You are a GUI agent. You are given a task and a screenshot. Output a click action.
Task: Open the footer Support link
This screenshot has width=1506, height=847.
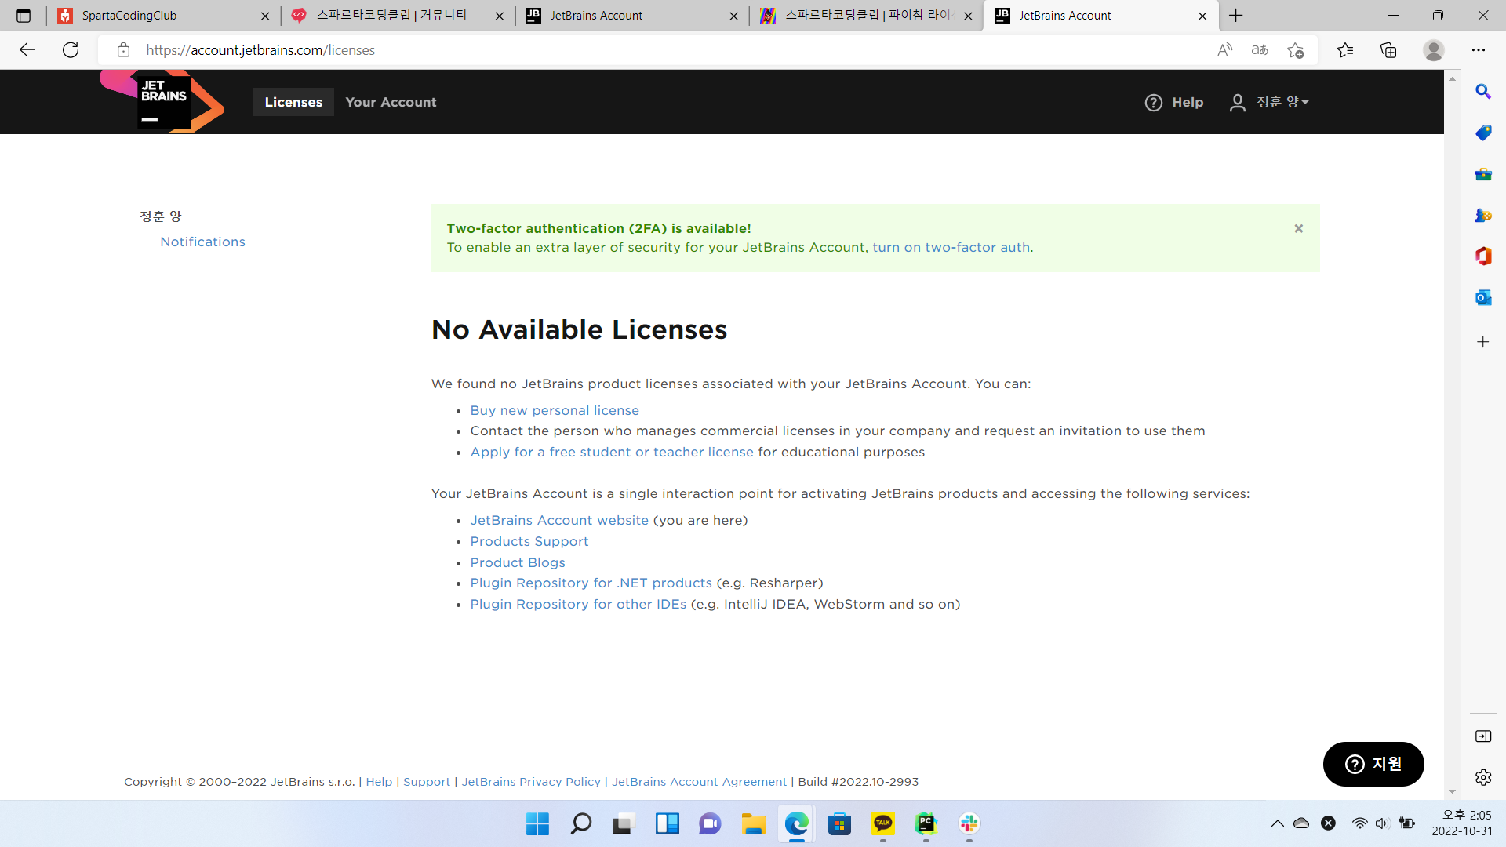pos(427,782)
